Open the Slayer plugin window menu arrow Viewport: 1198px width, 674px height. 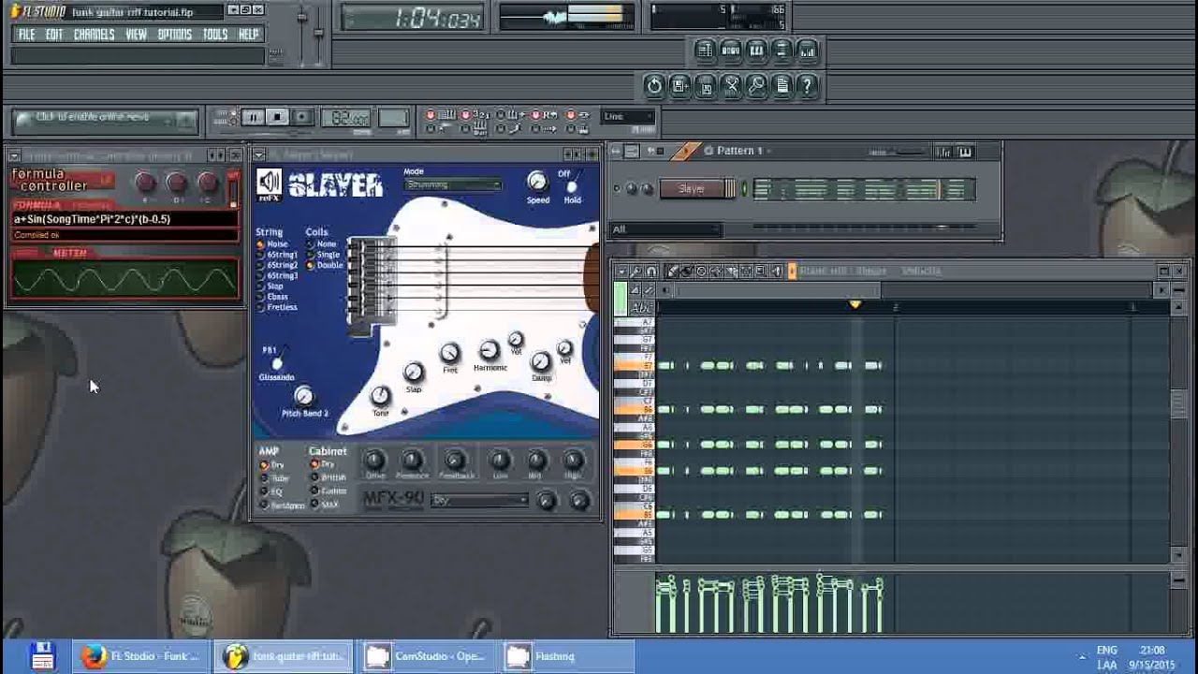259,154
